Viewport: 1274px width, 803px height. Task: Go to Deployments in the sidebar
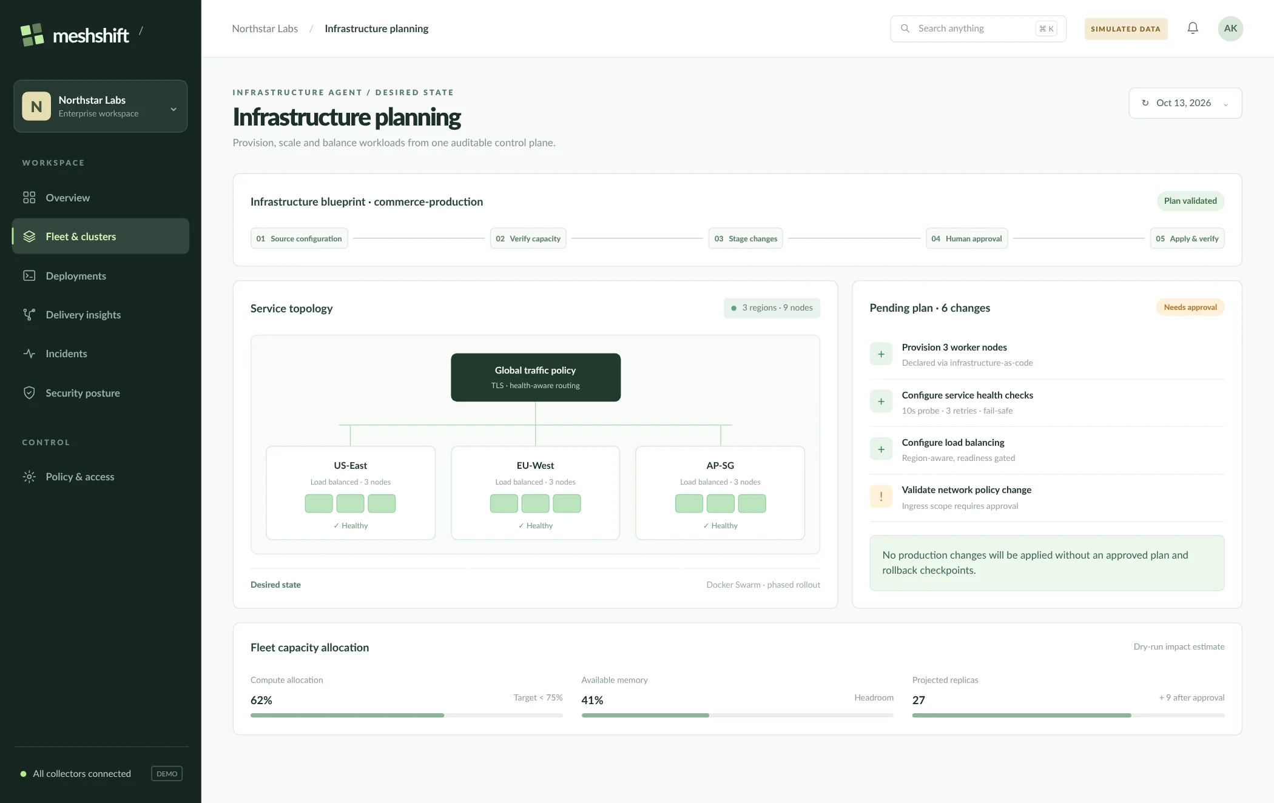tap(101, 276)
